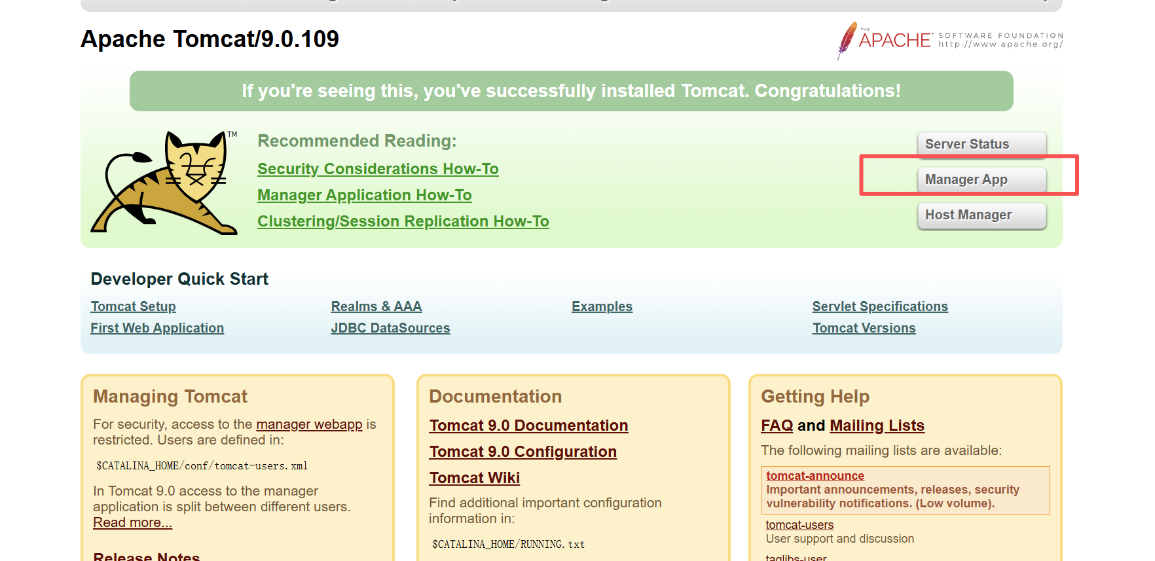
Task: Open First Web Application guide
Action: (157, 328)
